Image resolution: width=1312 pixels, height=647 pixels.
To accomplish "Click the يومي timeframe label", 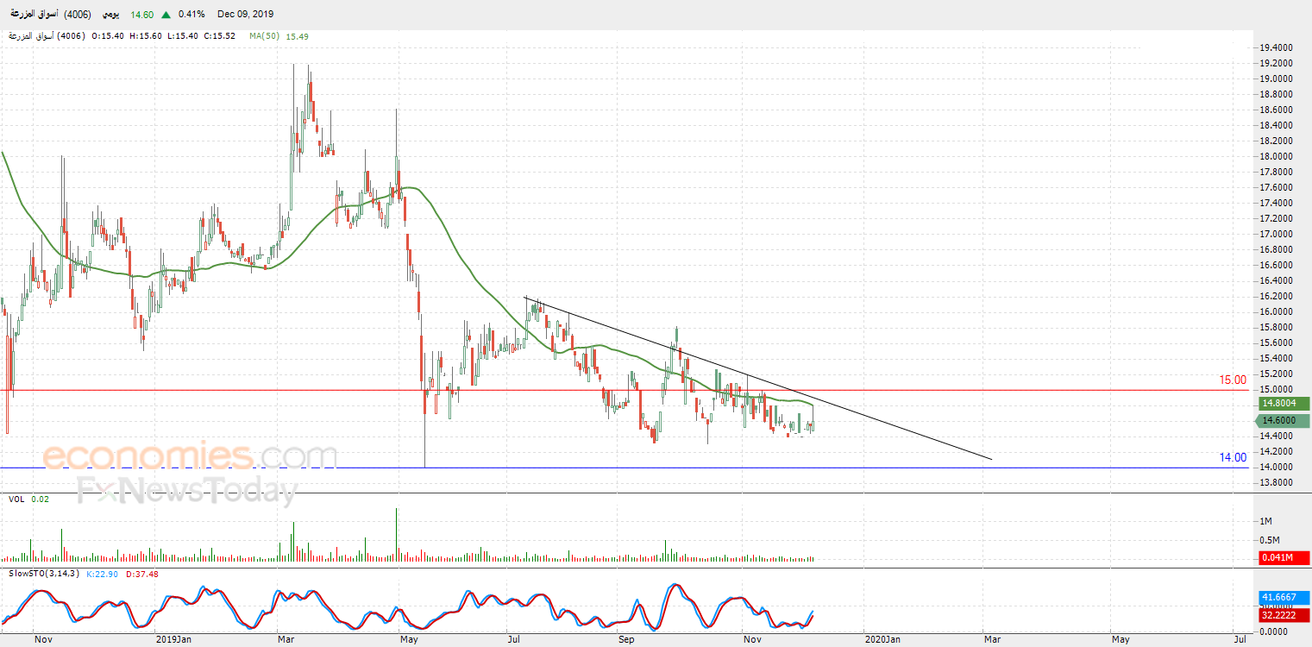I will click(112, 15).
